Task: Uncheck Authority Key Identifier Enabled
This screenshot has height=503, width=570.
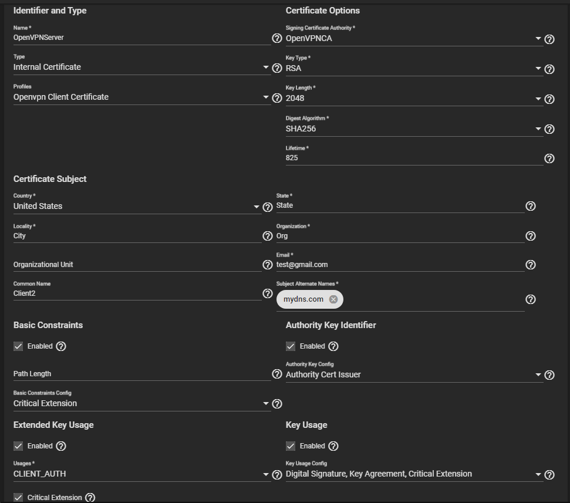Action: [291, 346]
